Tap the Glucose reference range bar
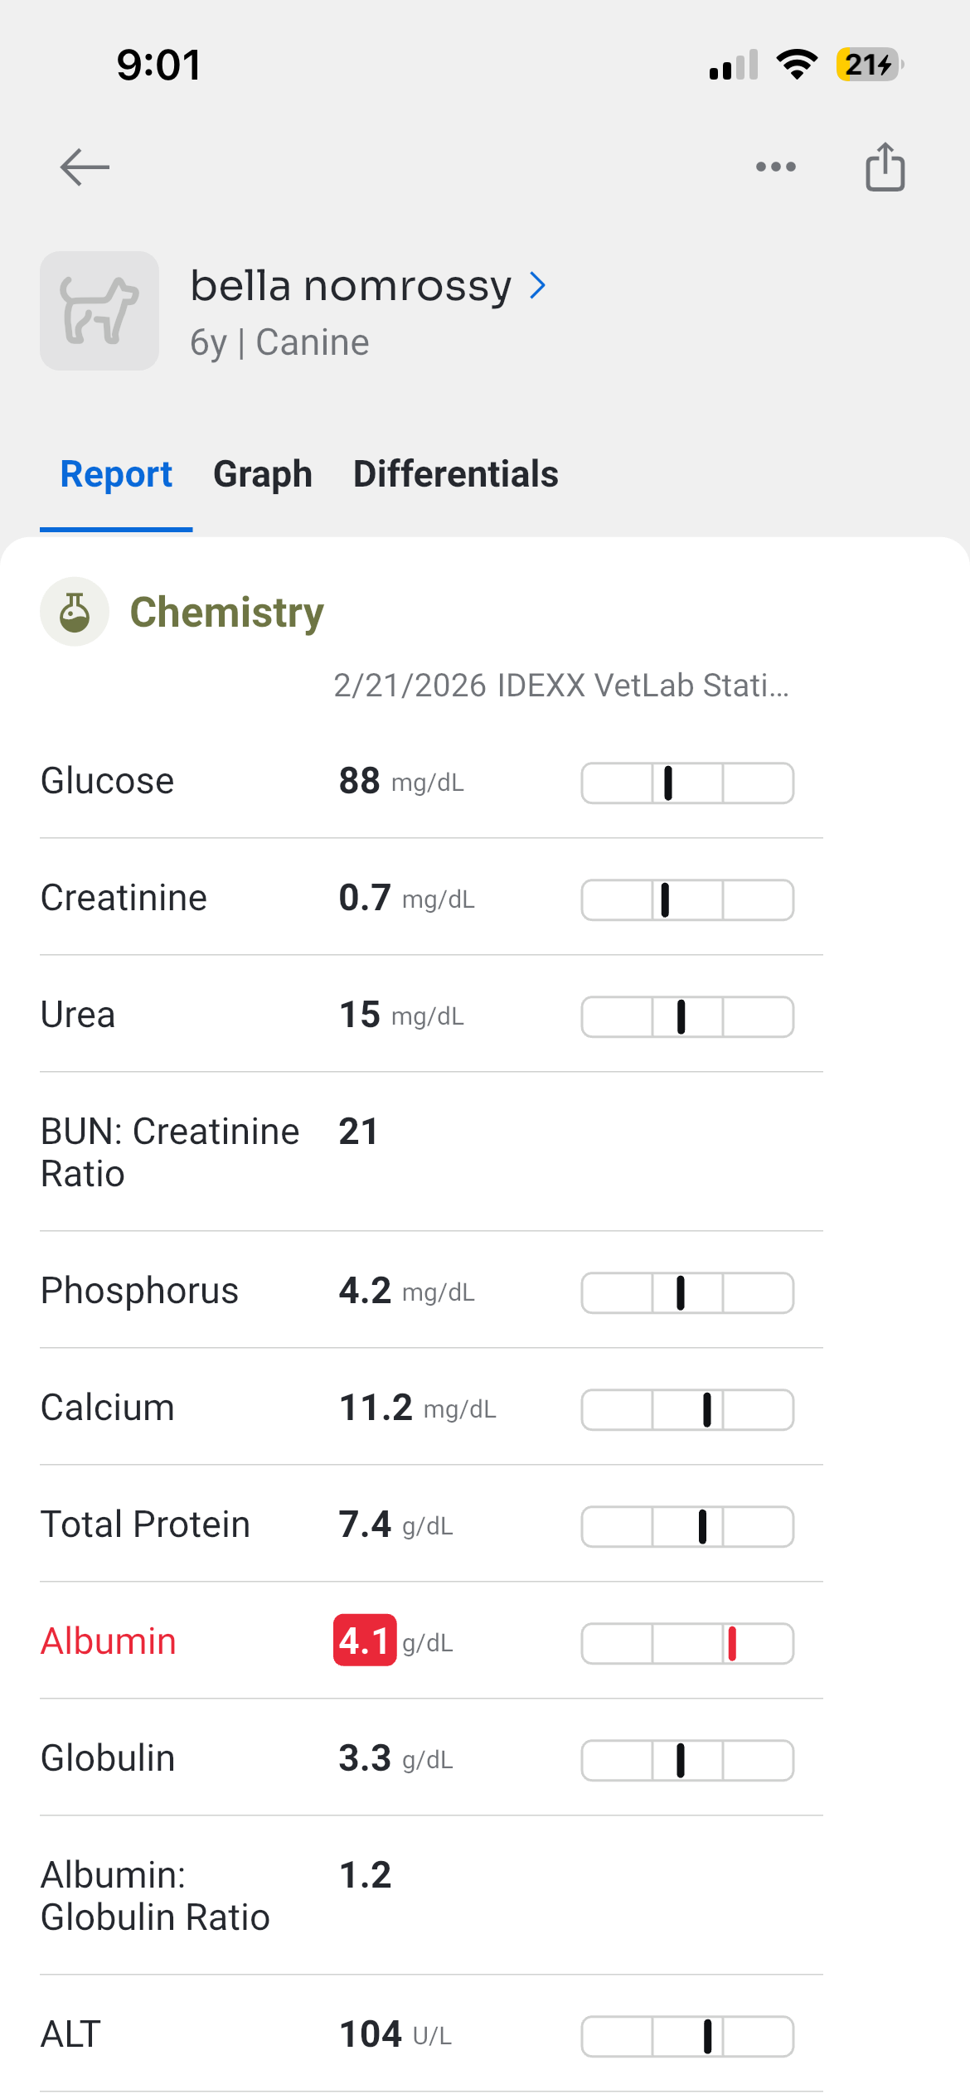Image resolution: width=970 pixels, height=2099 pixels. [x=687, y=783]
